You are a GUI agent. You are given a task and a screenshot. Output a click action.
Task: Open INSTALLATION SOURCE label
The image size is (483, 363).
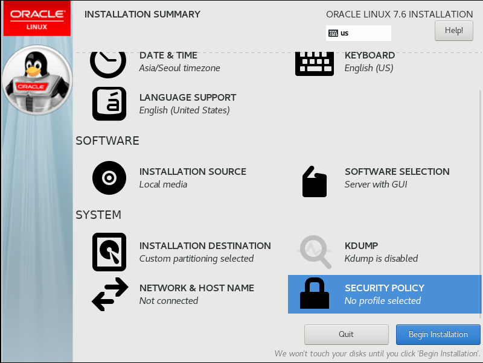point(193,172)
